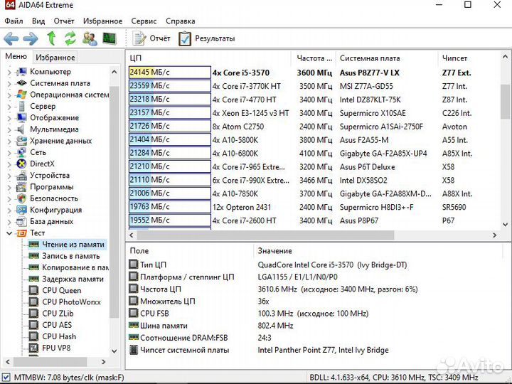The image size is (512, 384).
Task: Select the DirectX icon in tree
Action: [x=21, y=164]
